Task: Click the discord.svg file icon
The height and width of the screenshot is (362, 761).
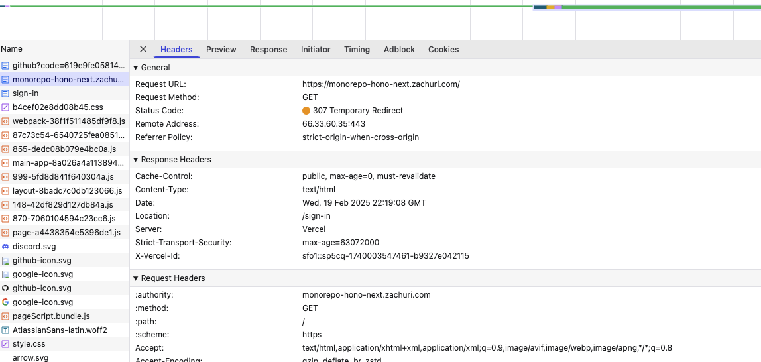Action: point(5,247)
